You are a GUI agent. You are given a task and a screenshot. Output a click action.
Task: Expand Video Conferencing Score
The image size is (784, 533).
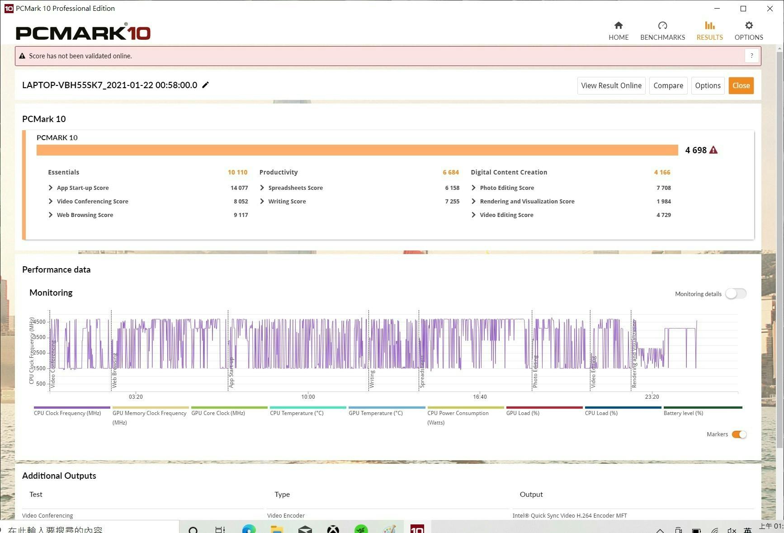(x=51, y=201)
